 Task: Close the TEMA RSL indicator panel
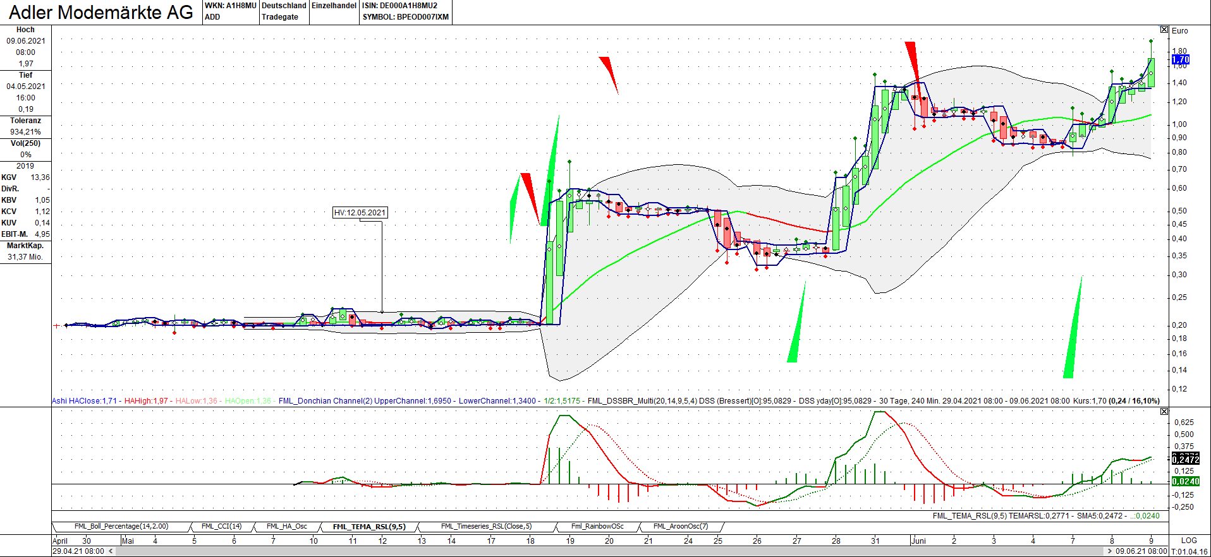[1164, 412]
